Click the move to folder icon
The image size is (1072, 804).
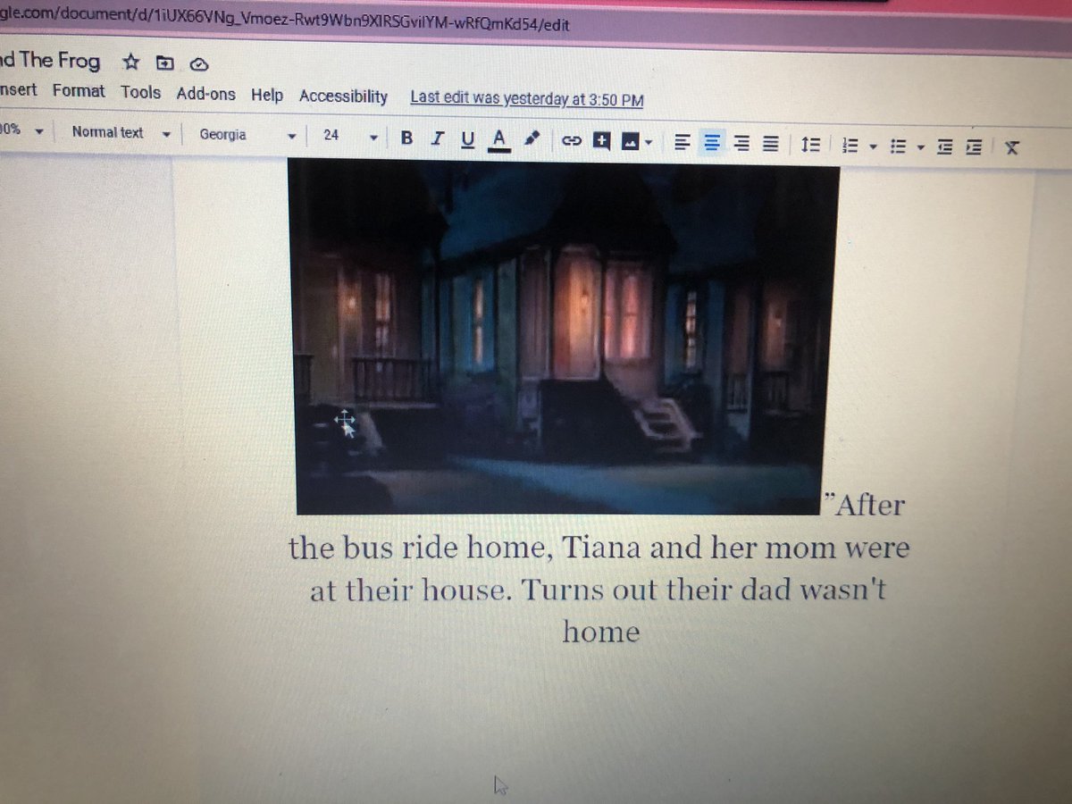pos(163,63)
